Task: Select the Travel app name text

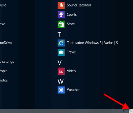Action: click(x=71, y=52)
